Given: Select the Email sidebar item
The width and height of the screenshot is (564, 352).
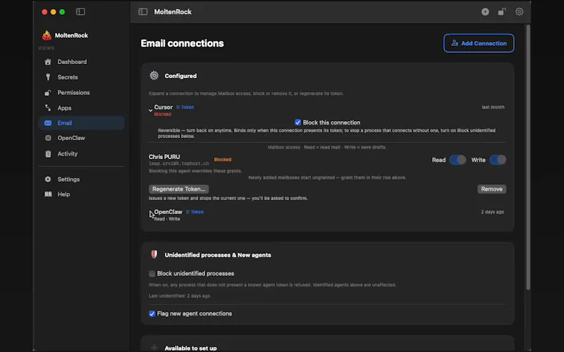Looking at the screenshot, I should click(x=81, y=122).
